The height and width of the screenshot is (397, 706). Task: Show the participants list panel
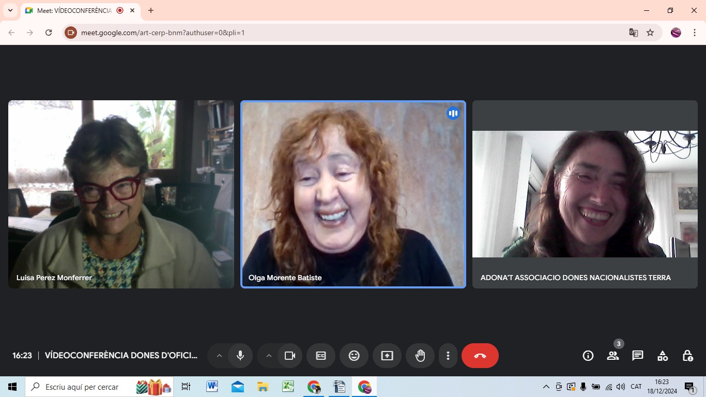(x=613, y=356)
